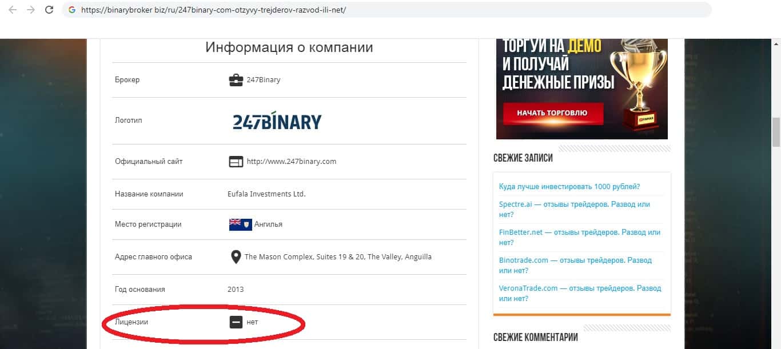Click the briefcase icon next to 247Binary

pyautogui.click(x=236, y=80)
